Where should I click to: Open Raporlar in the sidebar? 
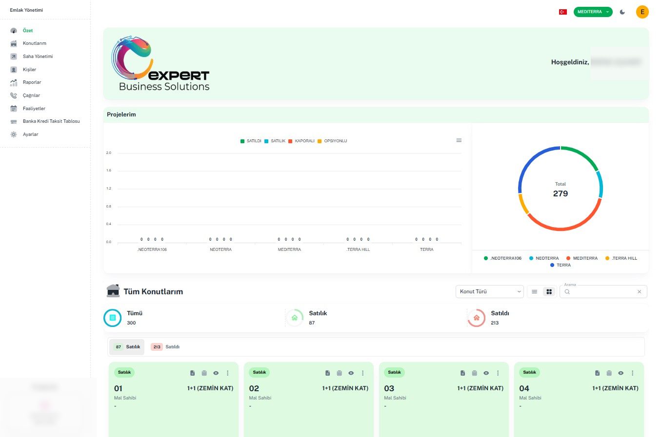[x=32, y=82]
